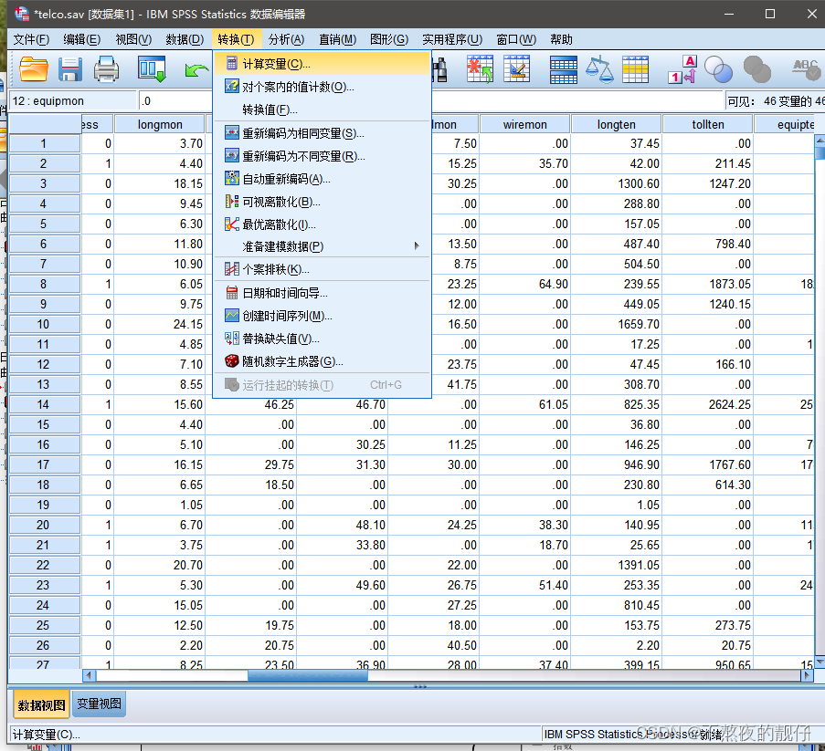Image resolution: width=825 pixels, height=751 pixels.
Task: Click the Use variable sets circles icon
Action: click(718, 69)
